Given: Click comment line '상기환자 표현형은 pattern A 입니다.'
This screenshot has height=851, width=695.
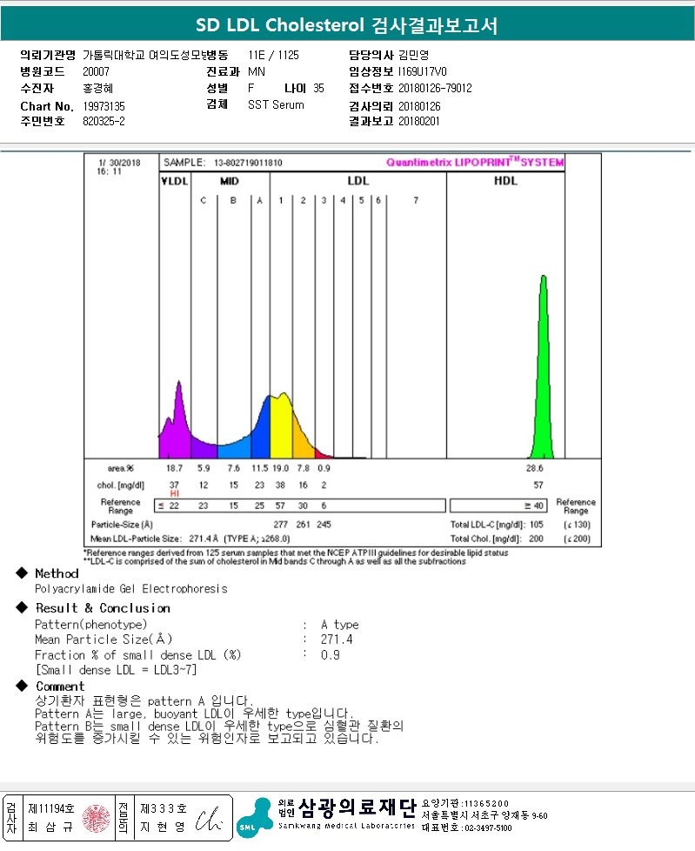Looking at the screenshot, I should (144, 700).
